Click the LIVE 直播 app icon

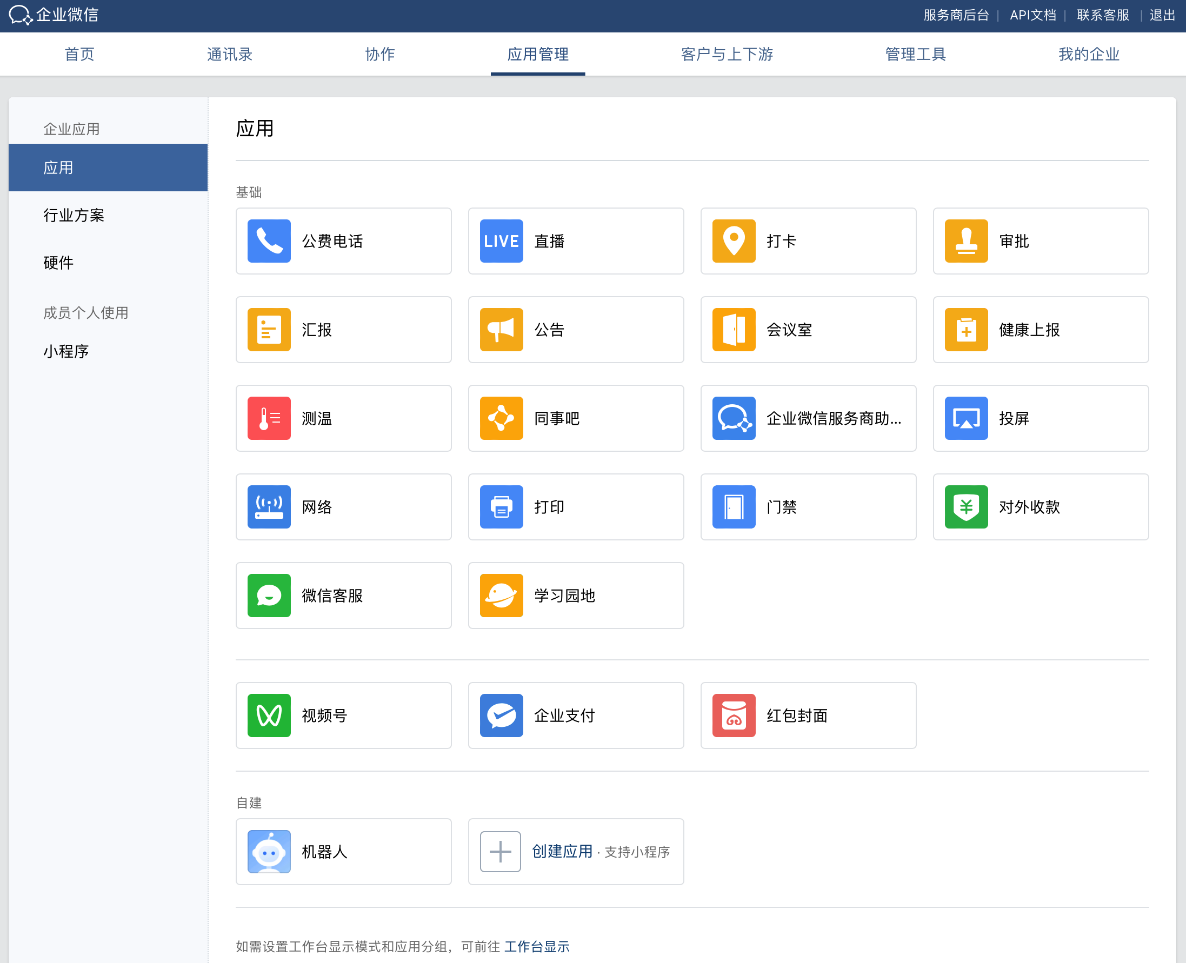501,241
